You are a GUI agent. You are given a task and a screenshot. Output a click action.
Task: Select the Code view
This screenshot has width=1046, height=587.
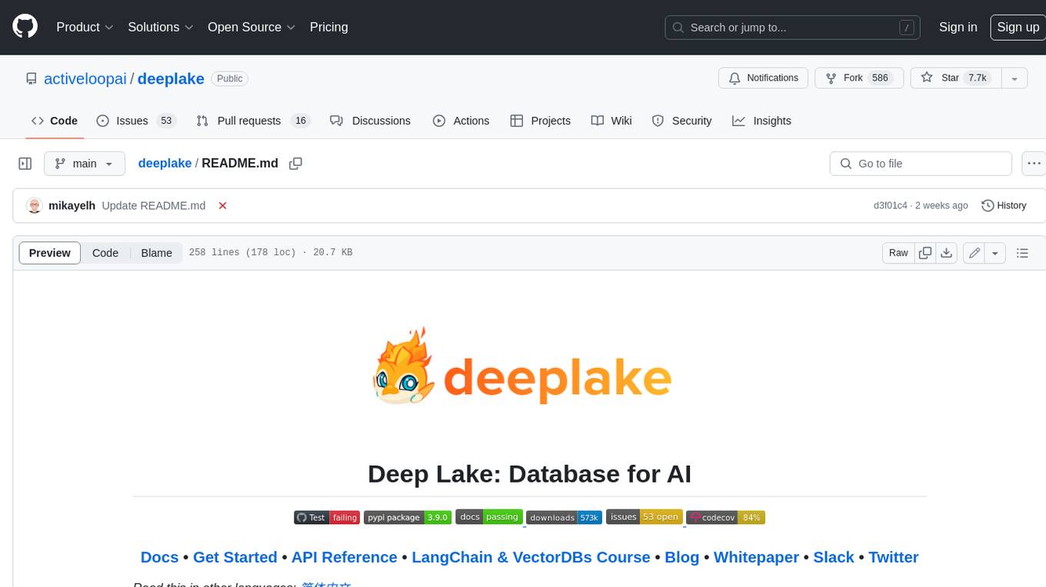point(105,253)
